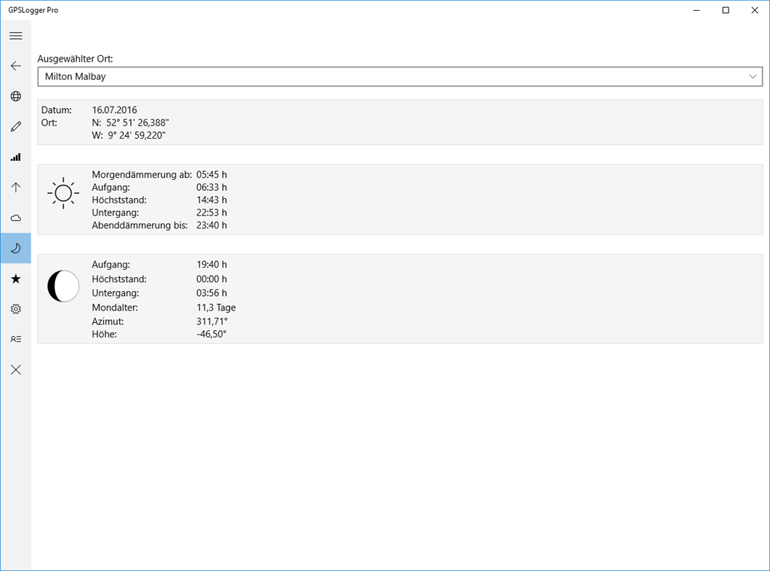Open the cloud sync view

[15, 218]
